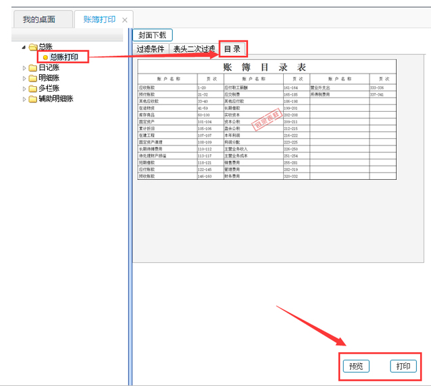
Task: Switch to the 我的桌面 tab
Action: (x=43, y=20)
